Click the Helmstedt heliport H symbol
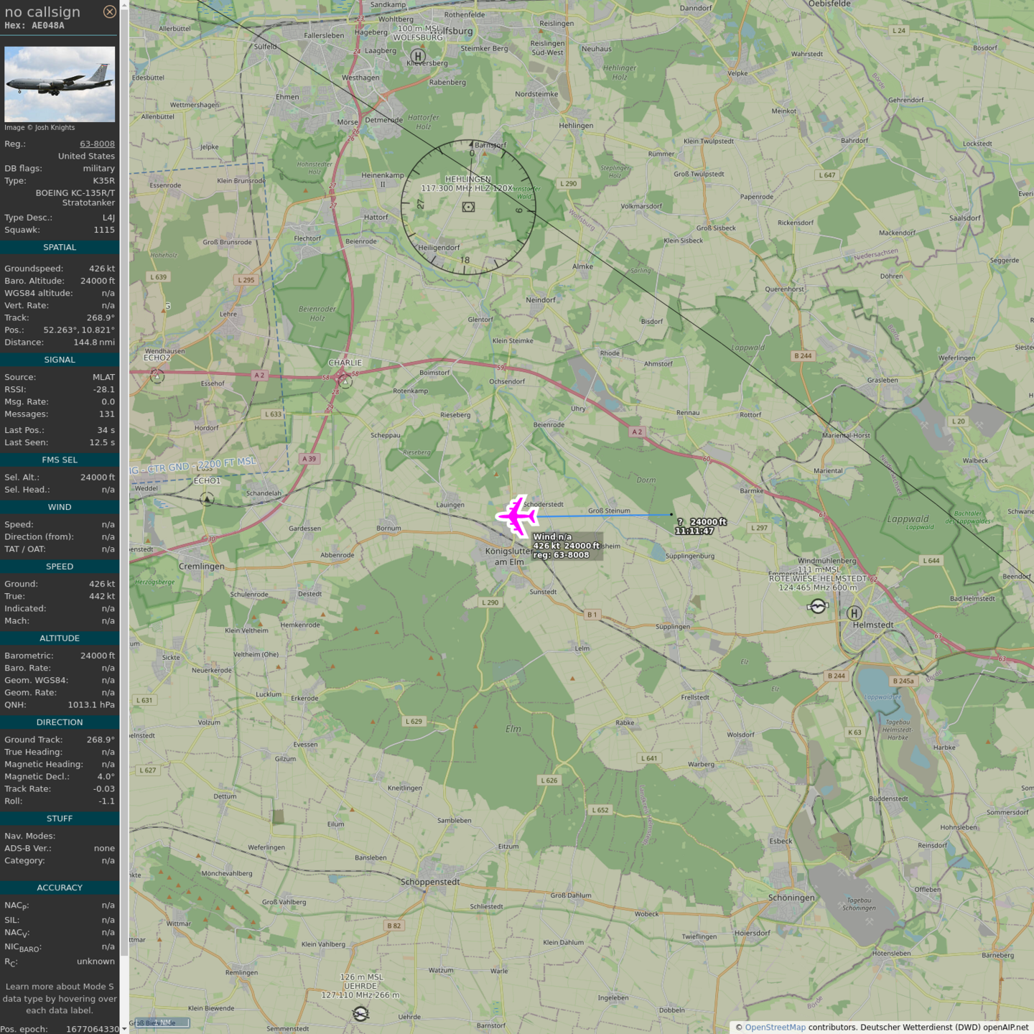This screenshot has width=1034, height=1034. click(854, 613)
